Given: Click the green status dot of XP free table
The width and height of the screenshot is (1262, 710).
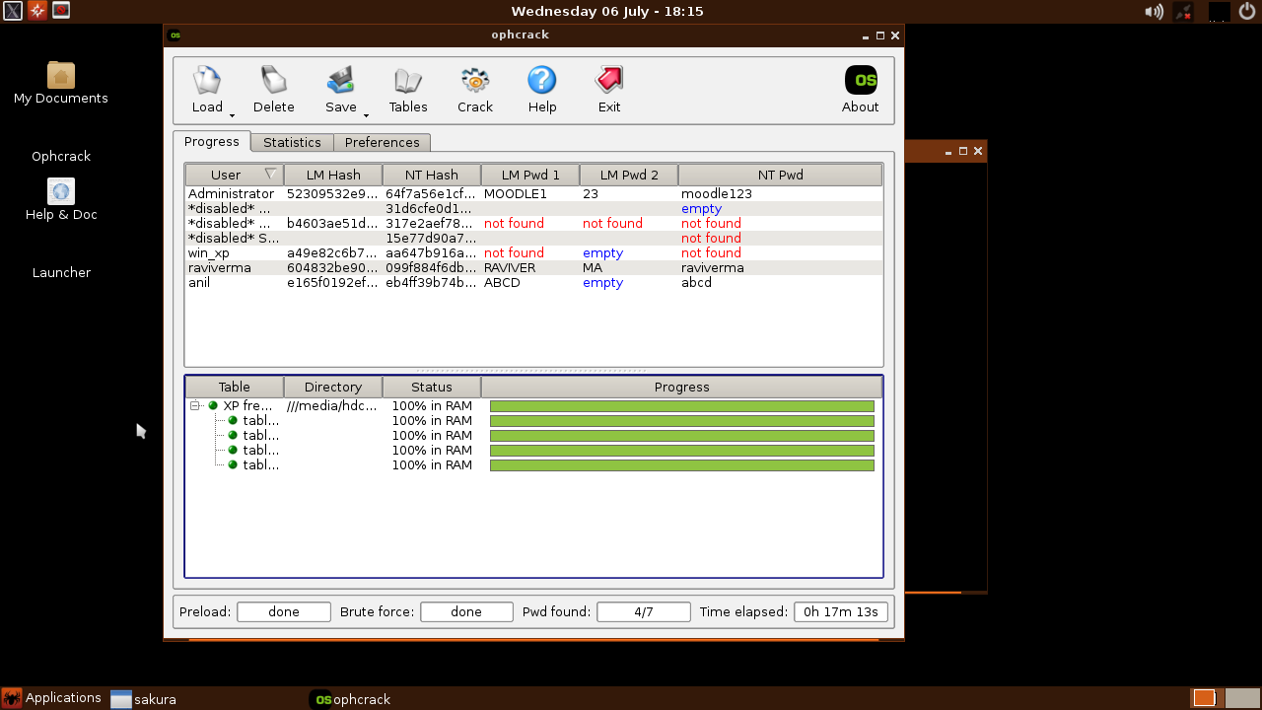Looking at the screenshot, I should tap(213, 406).
